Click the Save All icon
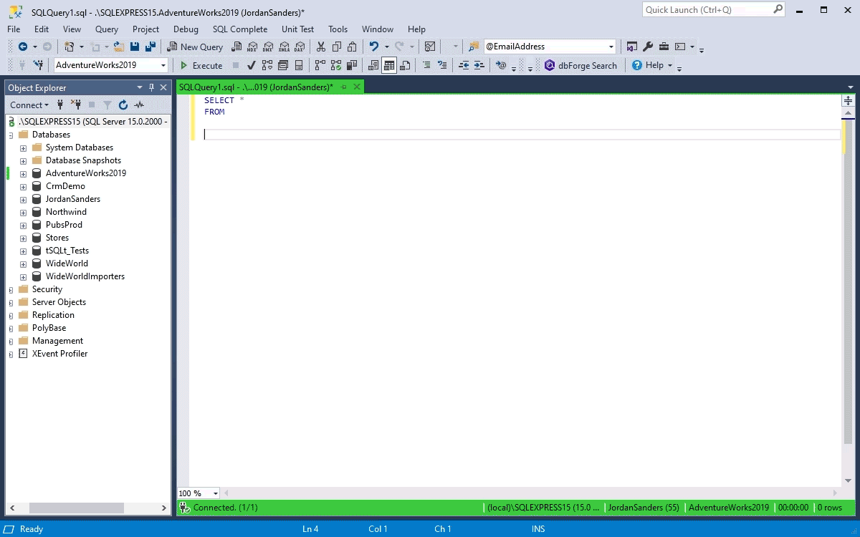 [x=150, y=47]
